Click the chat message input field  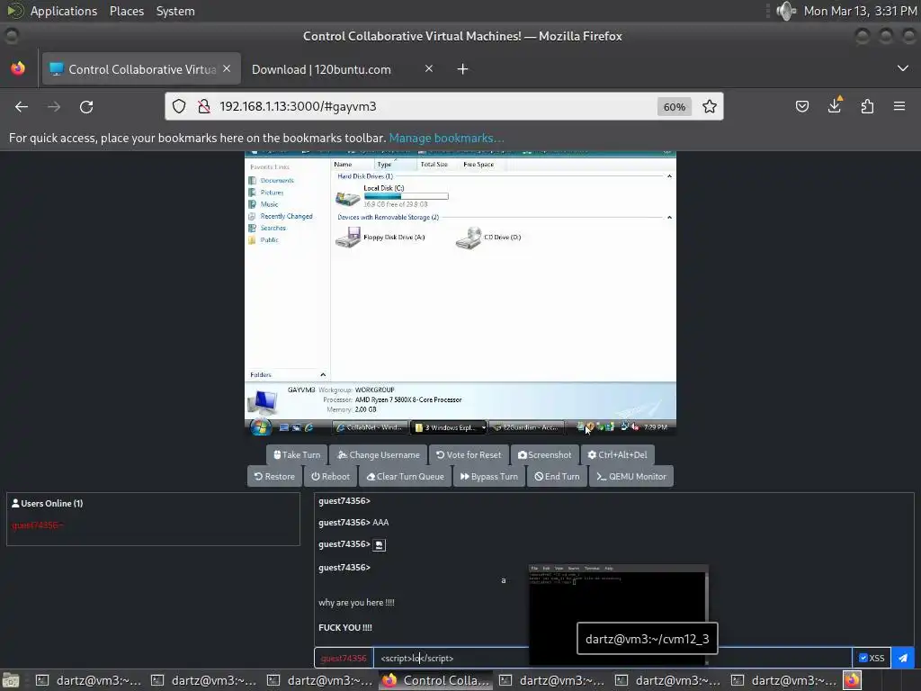pyautogui.click(x=612, y=658)
